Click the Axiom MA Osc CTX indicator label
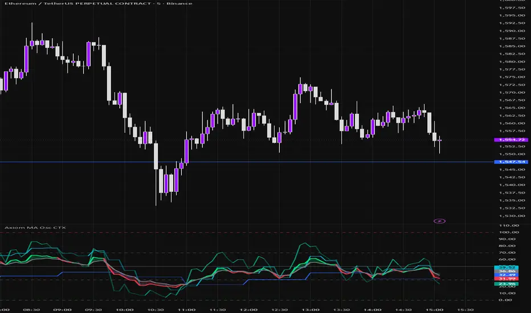531x313 pixels. pyautogui.click(x=35, y=228)
